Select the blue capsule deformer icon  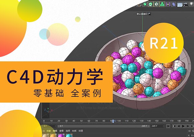click(x=174, y=4)
